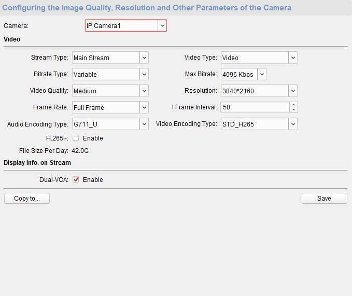Click the IP Camera1 text field
The image size is (352, 296).
pos(121,25)
